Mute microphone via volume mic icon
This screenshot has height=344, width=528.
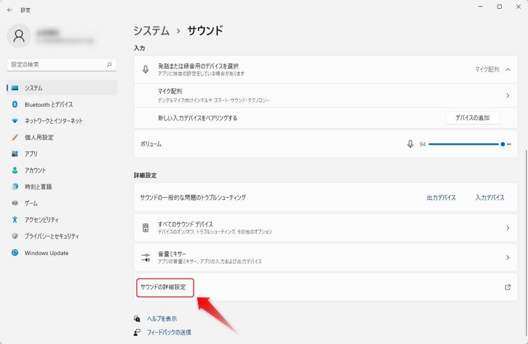pyautogui.click(x=410, y=144)
